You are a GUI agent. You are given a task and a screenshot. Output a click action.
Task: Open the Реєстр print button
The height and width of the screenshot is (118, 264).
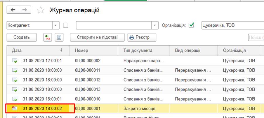pyautogui.click(x=142, y=37)
